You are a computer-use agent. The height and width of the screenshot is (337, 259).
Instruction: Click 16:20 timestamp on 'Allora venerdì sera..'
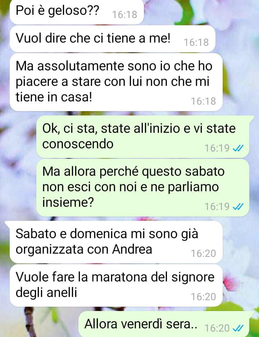click(217, 328)
